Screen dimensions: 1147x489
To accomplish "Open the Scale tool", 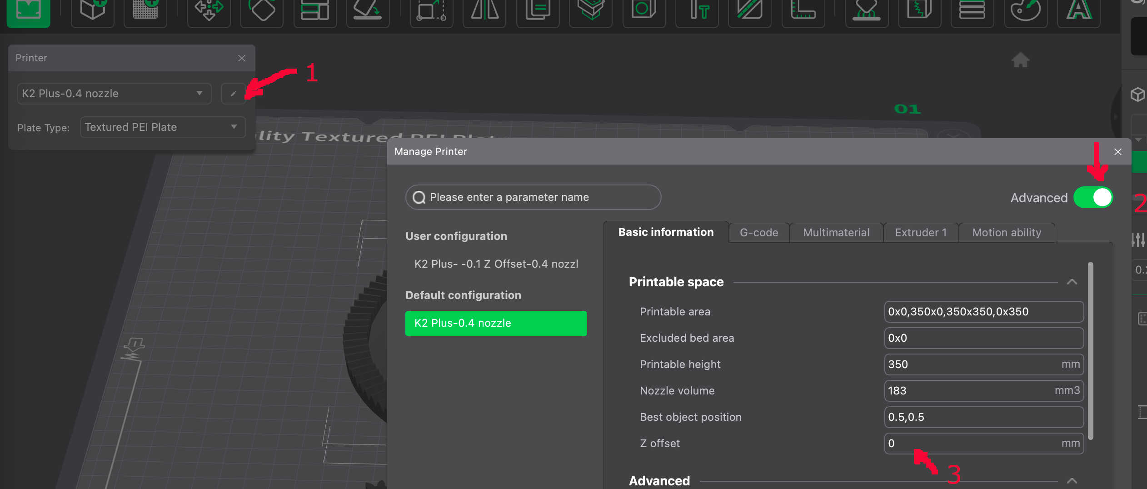I will 431,11.
